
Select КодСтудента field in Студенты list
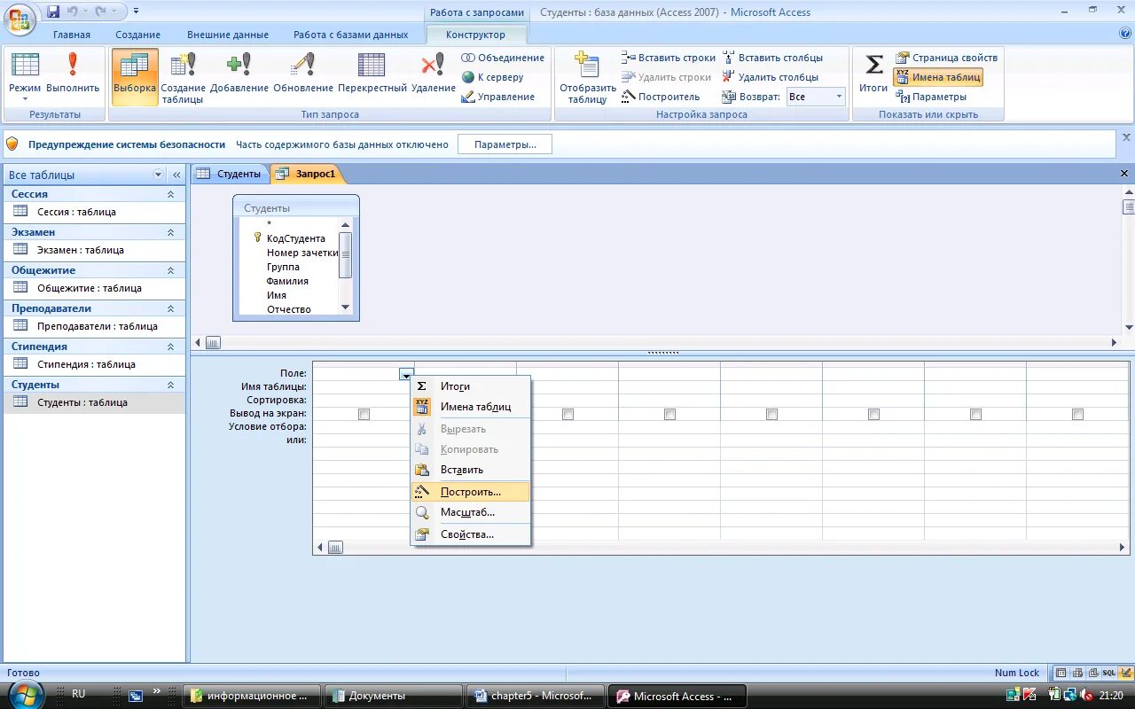click(x=296, y=238)
